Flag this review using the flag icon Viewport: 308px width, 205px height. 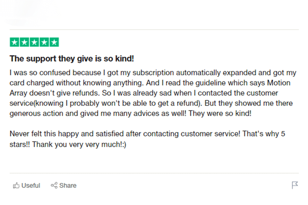click(295, 185)
